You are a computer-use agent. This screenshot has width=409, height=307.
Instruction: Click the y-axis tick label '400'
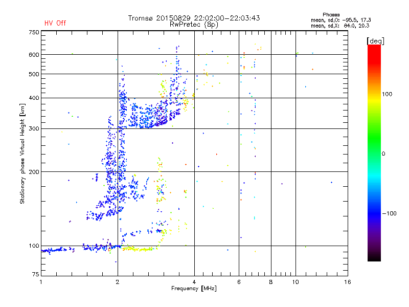tap(34, 98)
